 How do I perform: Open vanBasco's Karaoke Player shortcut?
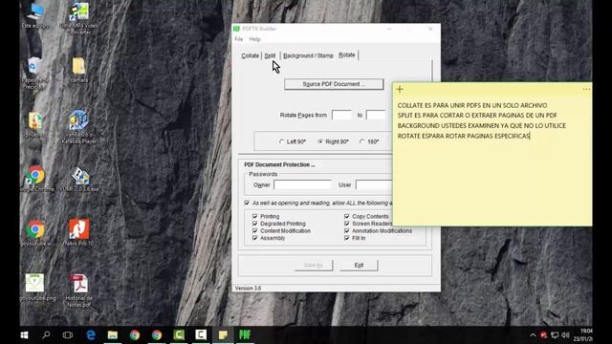[79, 127]
